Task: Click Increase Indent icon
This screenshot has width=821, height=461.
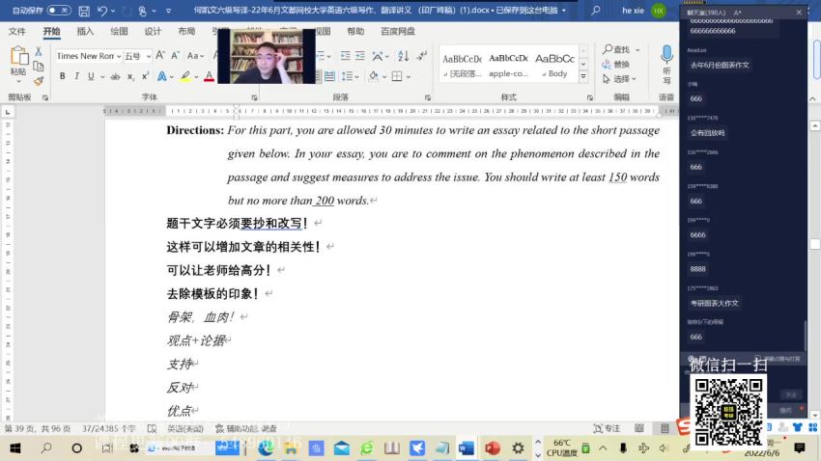Action: pos(360,55)
